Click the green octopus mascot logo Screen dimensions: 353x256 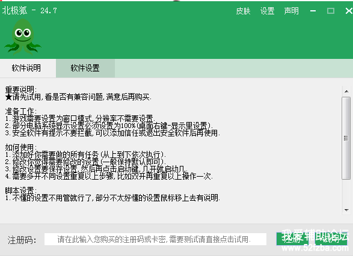coord(23,37)
